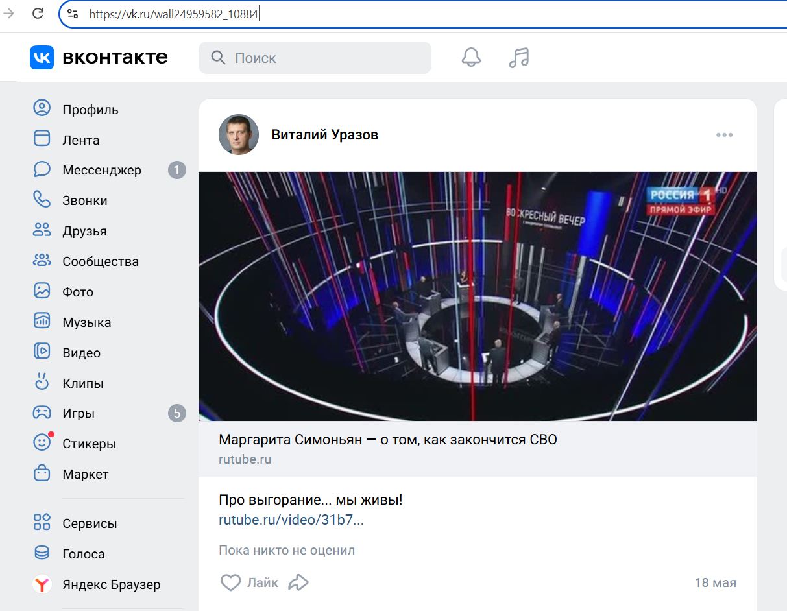Focus the Поиск search field
Screen dimensions: 787x611
point(315,58)
